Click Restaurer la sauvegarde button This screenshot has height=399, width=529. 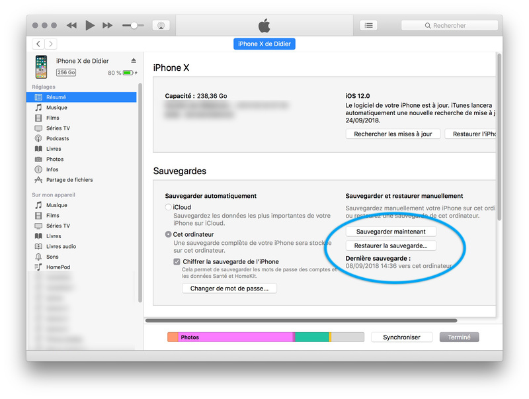pos(391,245)
